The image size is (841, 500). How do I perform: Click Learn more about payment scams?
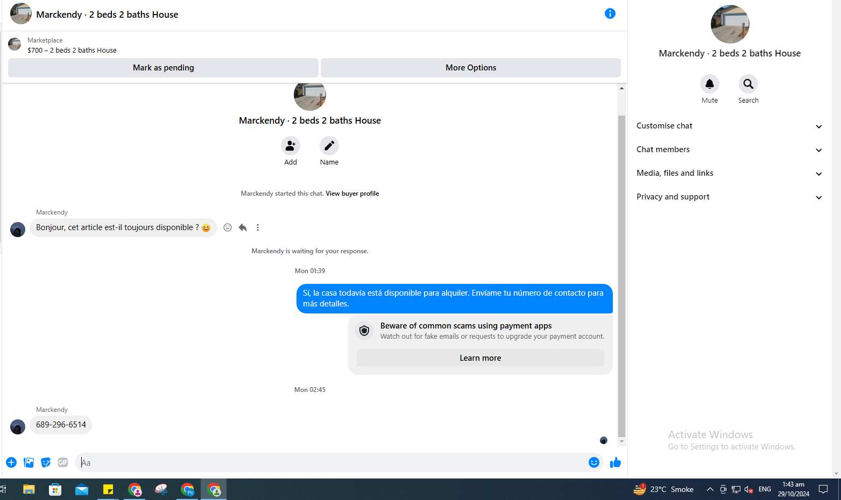coord(480,358)
